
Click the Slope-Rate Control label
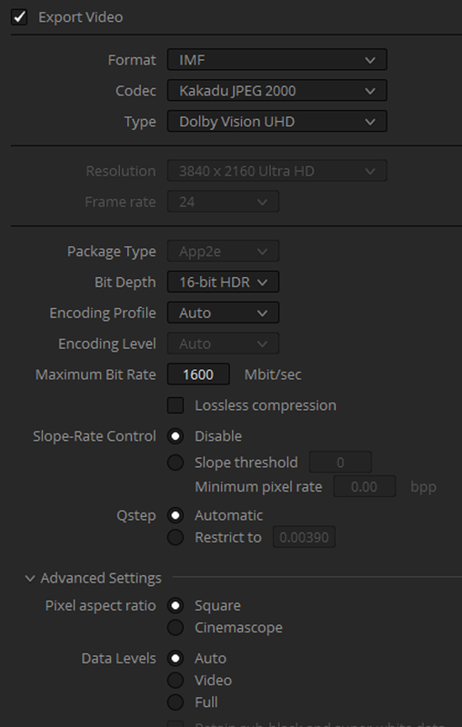95,436
